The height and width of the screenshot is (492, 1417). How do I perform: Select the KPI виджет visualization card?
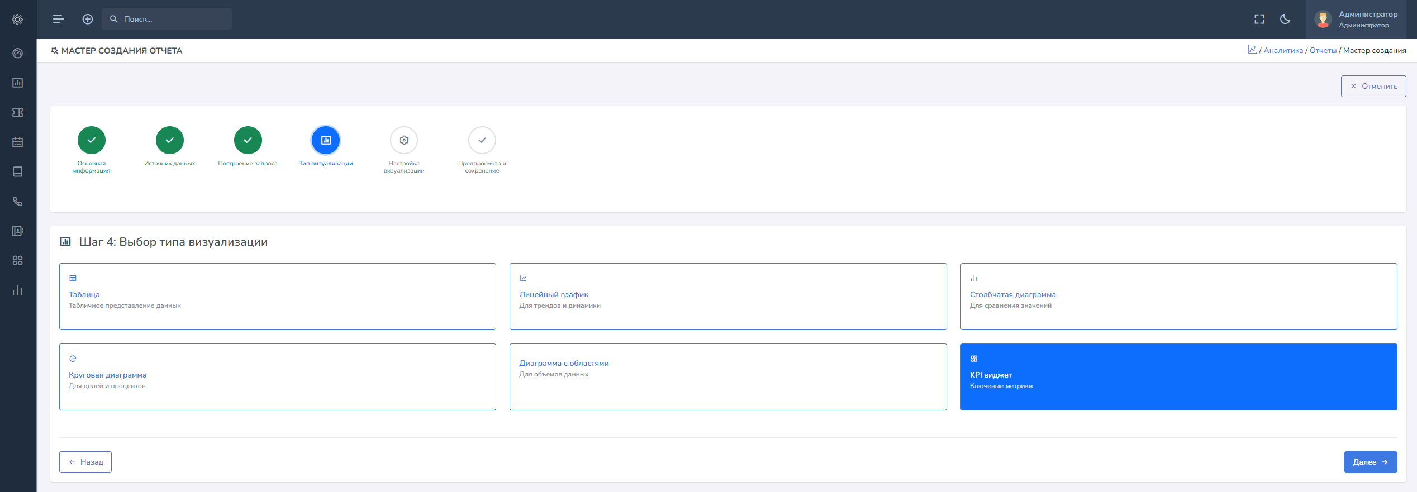1178,376
